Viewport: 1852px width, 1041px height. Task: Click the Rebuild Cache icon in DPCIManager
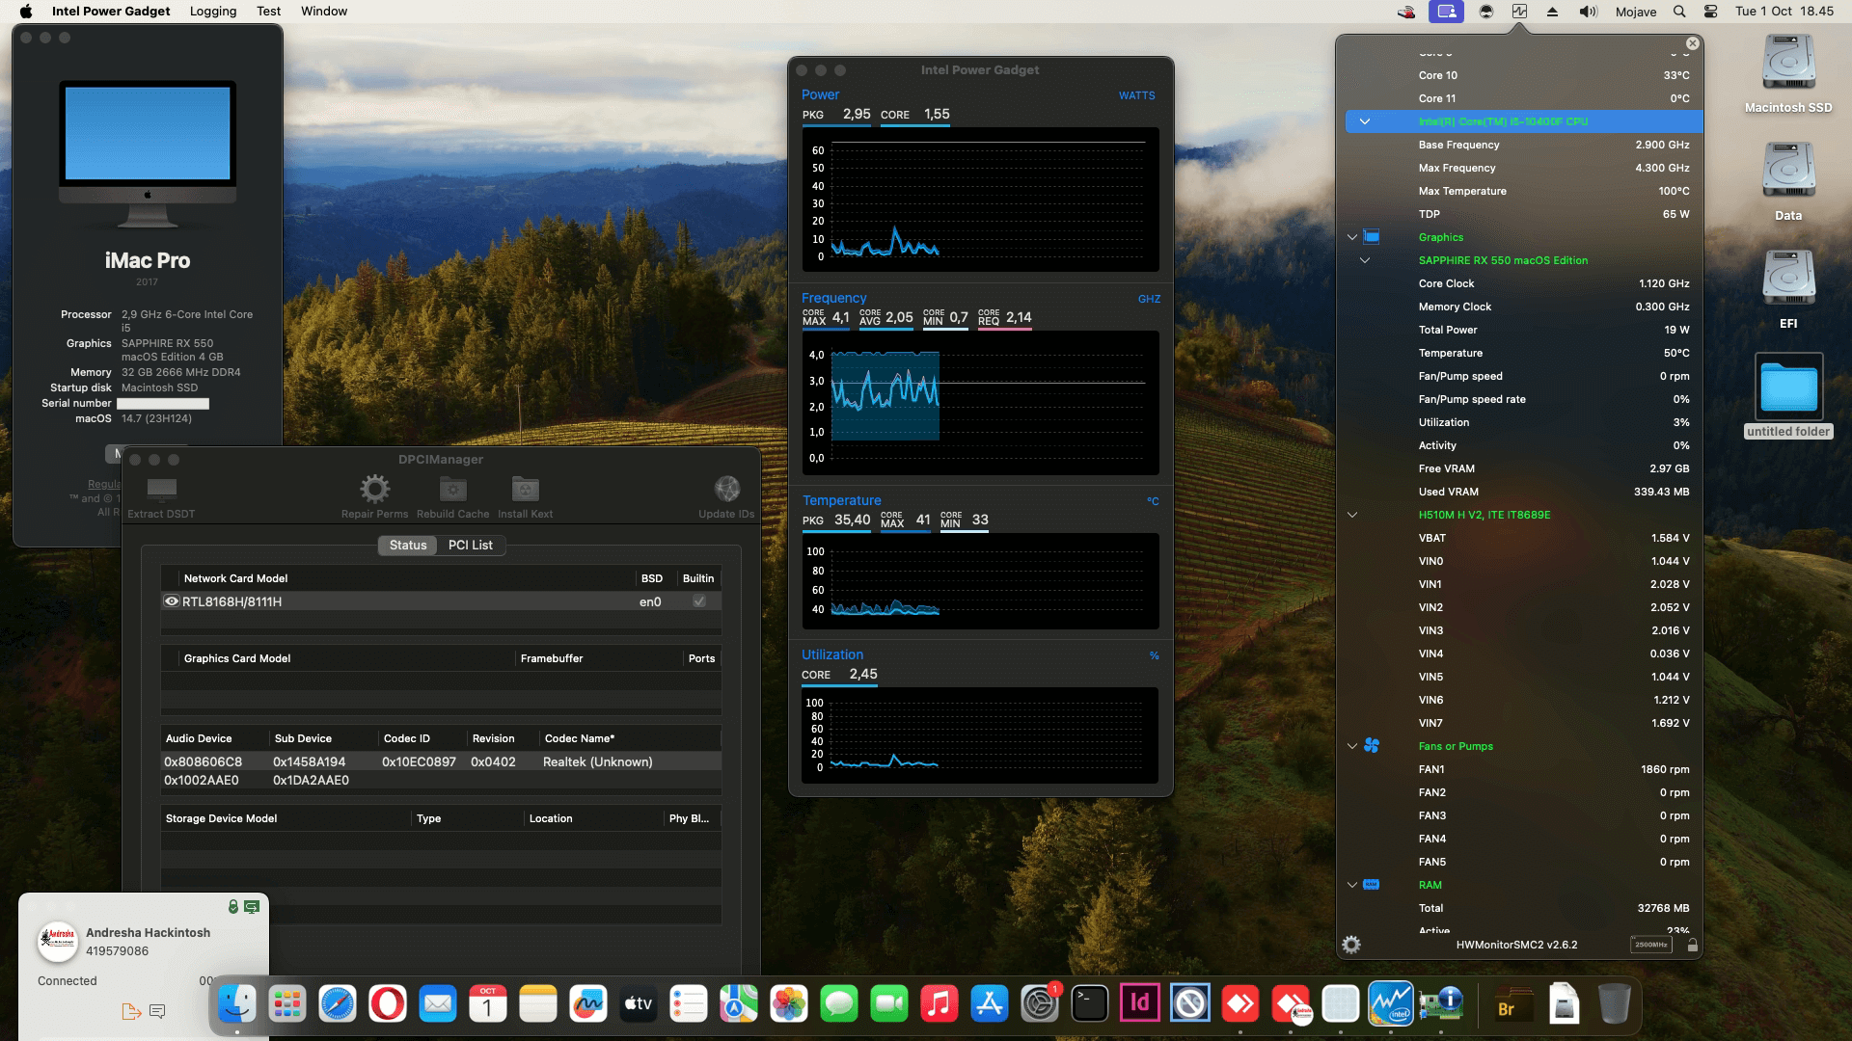[452, 489]
